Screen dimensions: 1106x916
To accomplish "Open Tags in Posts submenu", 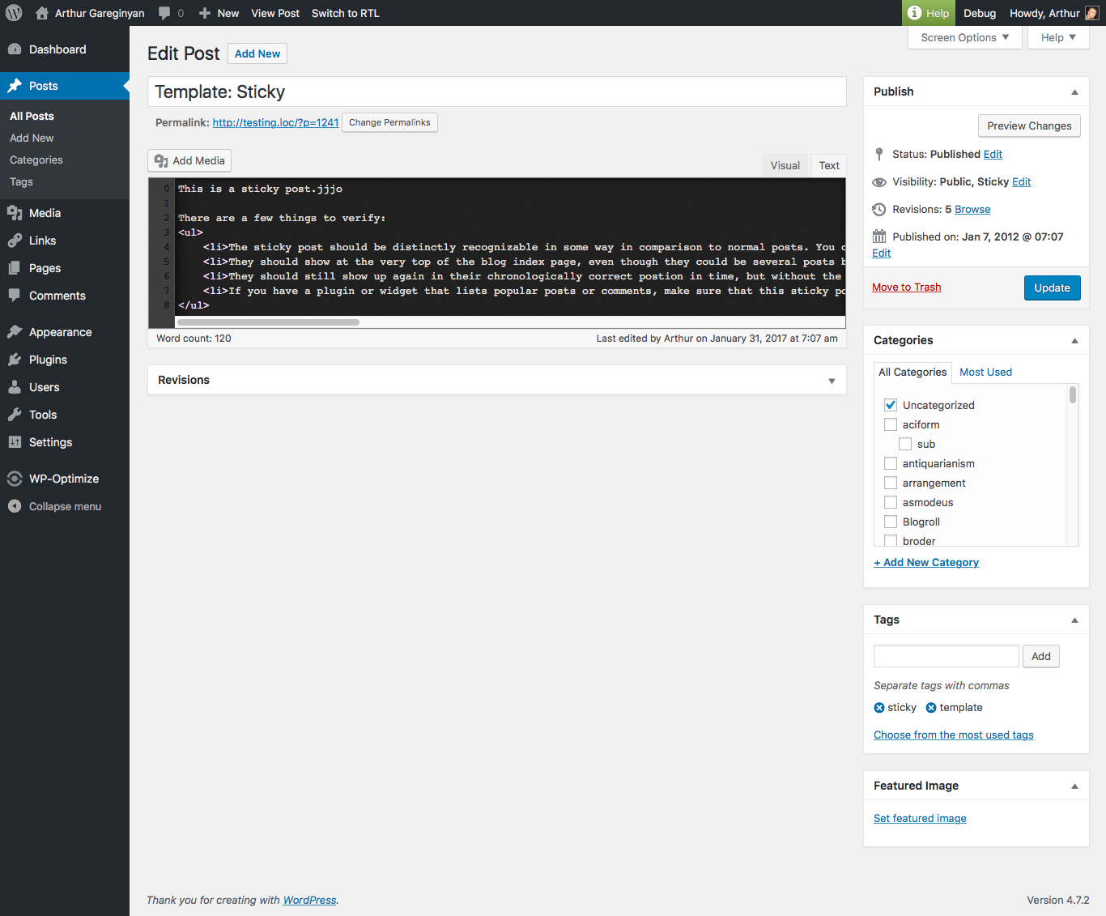I will [21, 182].
